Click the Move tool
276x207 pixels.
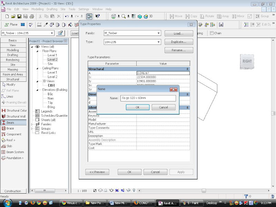pyautogui.click(x=176, y=16)
